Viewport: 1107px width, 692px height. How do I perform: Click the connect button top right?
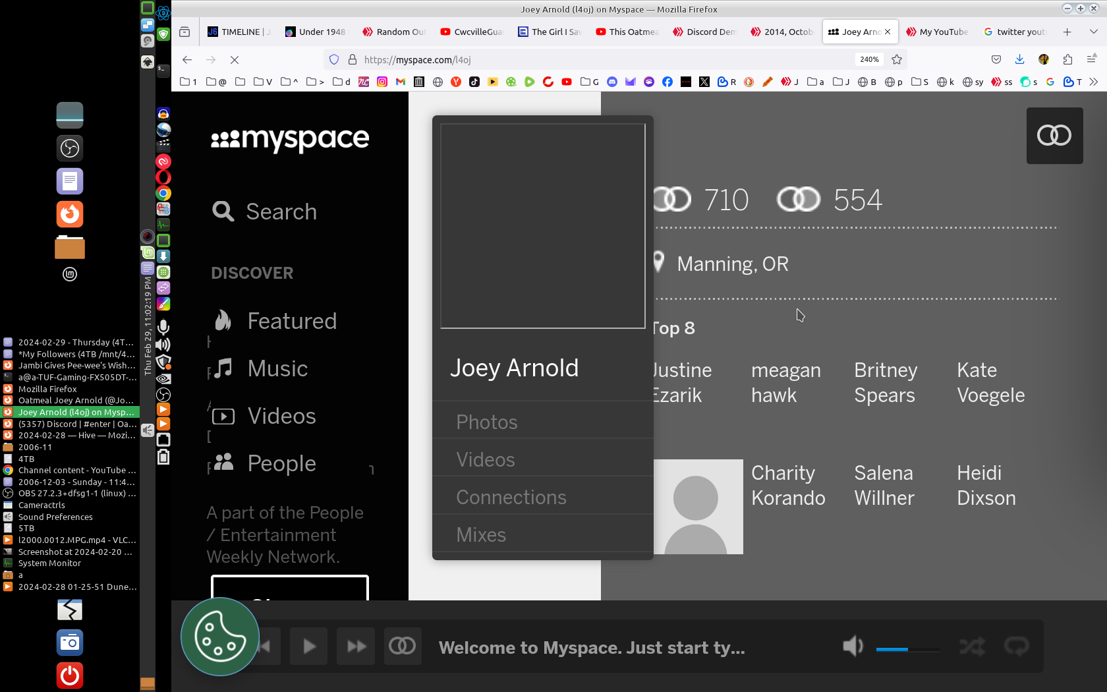click(1054, 136)
